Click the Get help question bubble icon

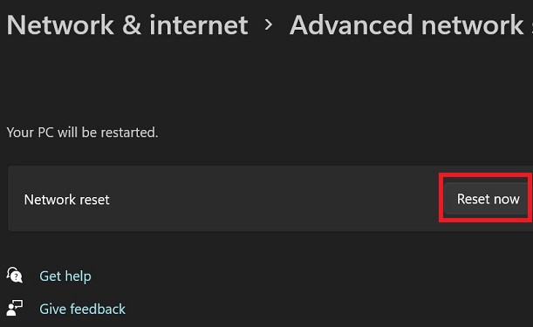tap(14, 275)
